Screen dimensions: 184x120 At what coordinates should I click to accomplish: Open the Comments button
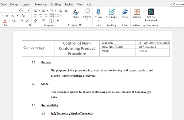point(177,4)
